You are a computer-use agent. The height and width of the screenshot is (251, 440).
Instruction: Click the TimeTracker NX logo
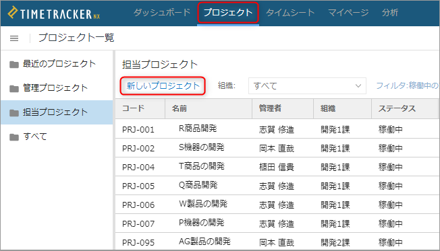(53, 13)
